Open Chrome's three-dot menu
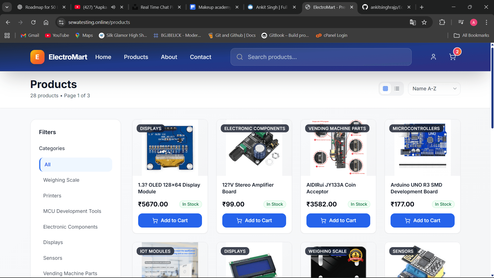 coord(486,22)
